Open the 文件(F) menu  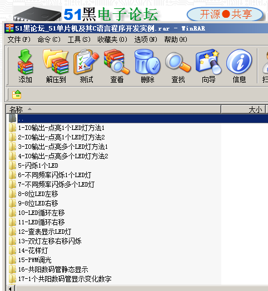[19, 39]
